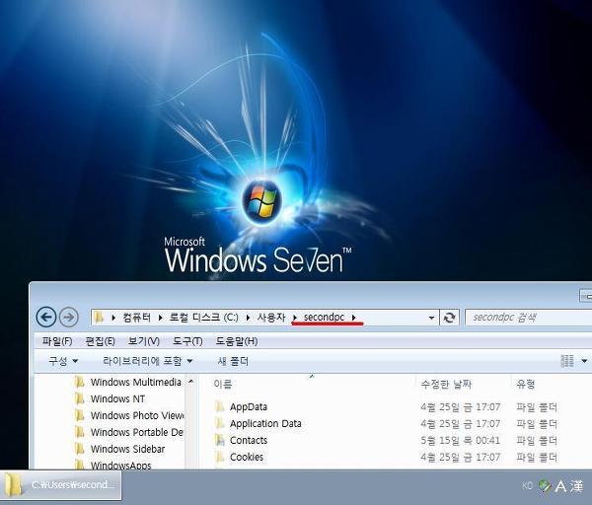This screenshot has height=505, width=592.
Task: Open the 도움말(H) menu
Action: 237,341
